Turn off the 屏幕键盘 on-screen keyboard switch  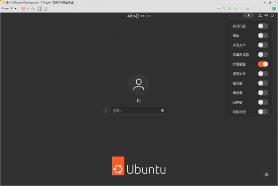(263, 64)
